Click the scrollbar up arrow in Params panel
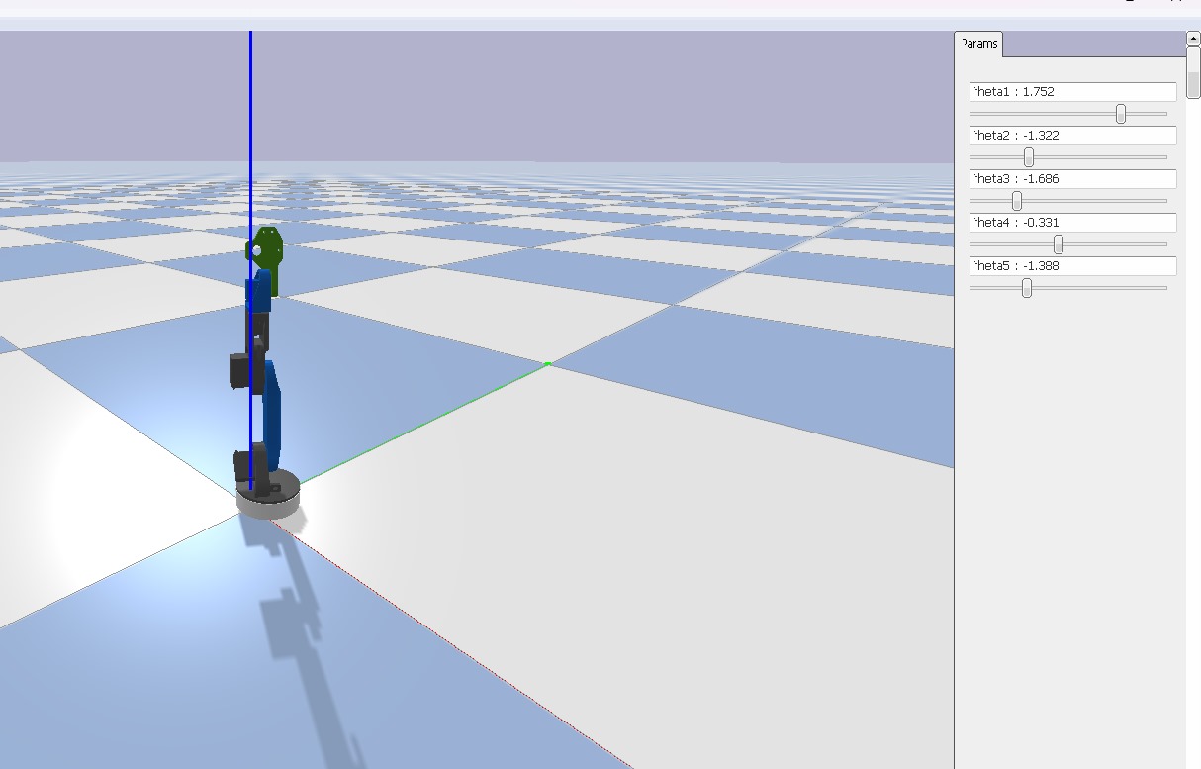The width and height of the screenshot is (1201, 769). [x=1193, y=38]
